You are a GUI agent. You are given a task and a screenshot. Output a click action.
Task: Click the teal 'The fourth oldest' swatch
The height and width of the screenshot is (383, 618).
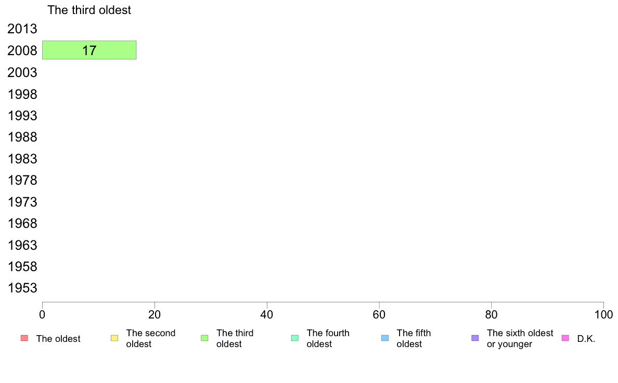(x=295, y=338)
